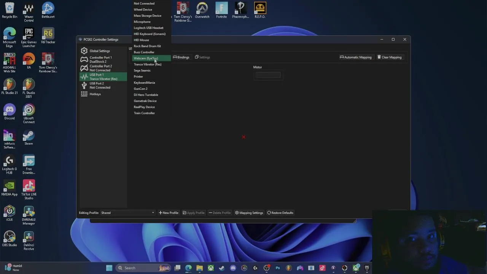The height and width of the screenshot is (274, 487).
Task: Choose HID Mouse device
Action: click(151, 40)
